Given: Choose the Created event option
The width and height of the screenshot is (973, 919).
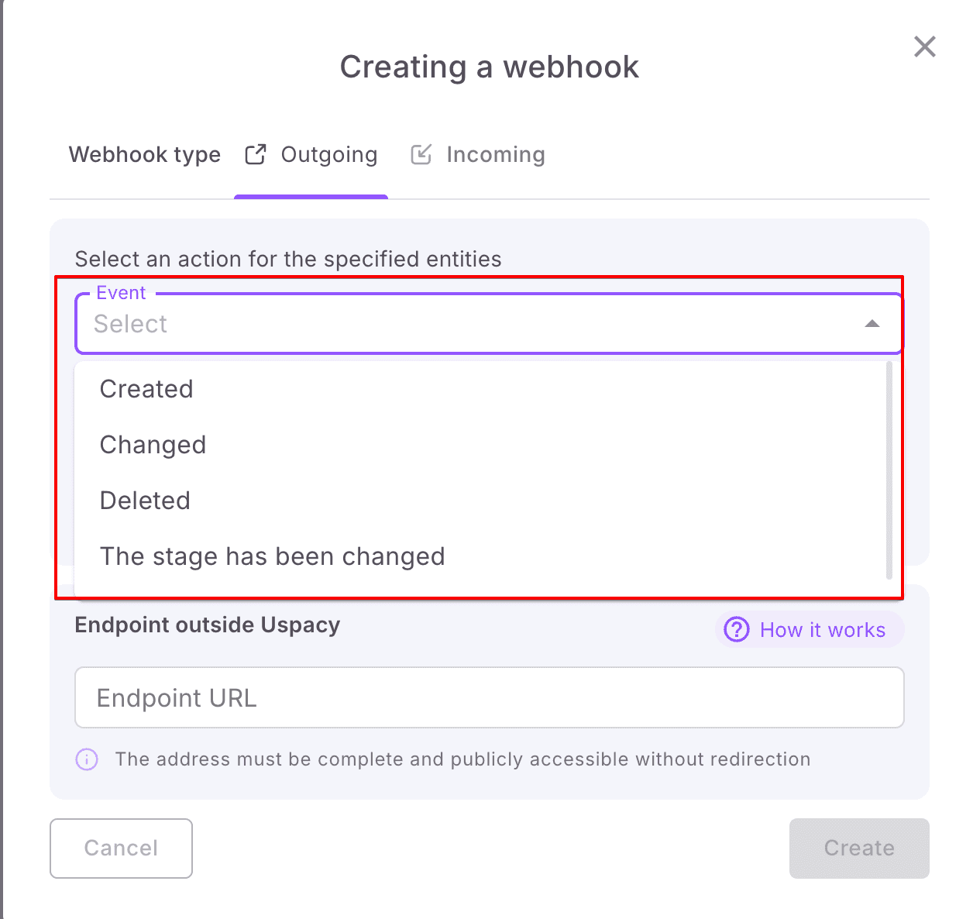Looking at the screenshot, I should pyautogui.click(x=146, y=389).
